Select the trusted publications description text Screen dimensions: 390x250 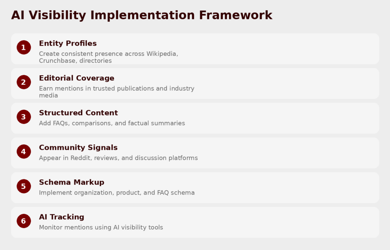pos(117,92)
